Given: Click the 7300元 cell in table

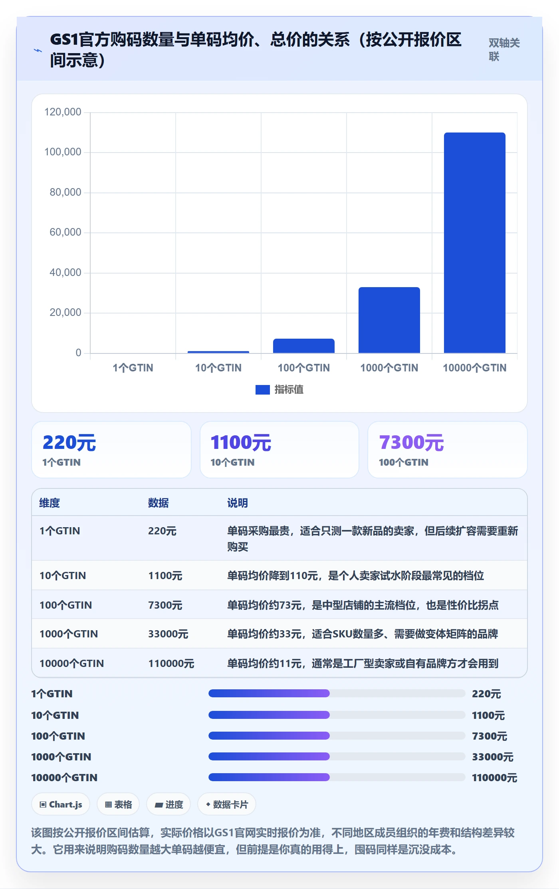Looking at the screenshot, I should (x=165, y=605).
